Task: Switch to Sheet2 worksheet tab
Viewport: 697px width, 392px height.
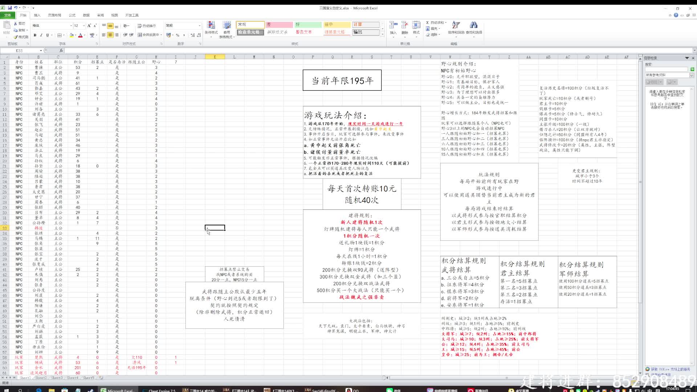Action: [41, 378]
